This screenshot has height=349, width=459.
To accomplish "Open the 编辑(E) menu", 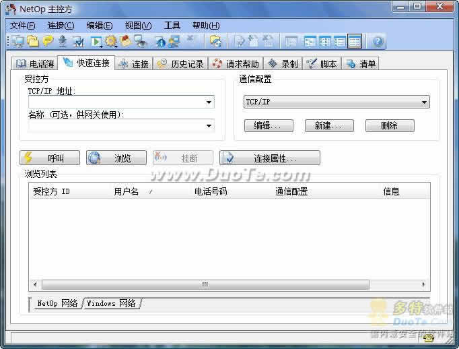I will coord(100,26).
